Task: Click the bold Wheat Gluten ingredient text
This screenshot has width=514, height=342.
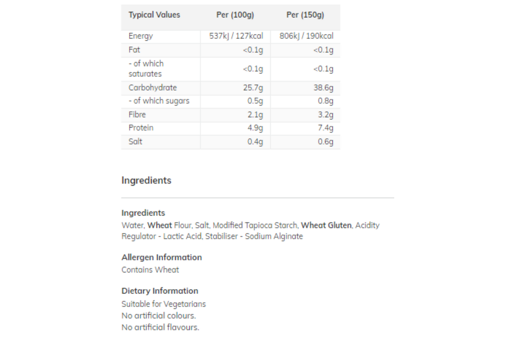Action: point(326,225)
